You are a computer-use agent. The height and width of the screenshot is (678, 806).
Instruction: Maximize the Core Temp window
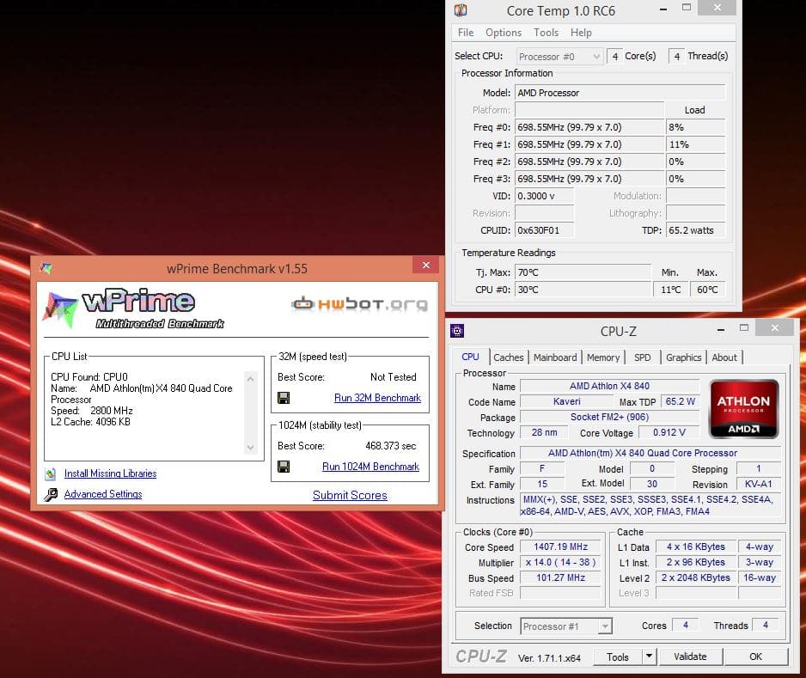pyautogui.click(x=687, y=8)
